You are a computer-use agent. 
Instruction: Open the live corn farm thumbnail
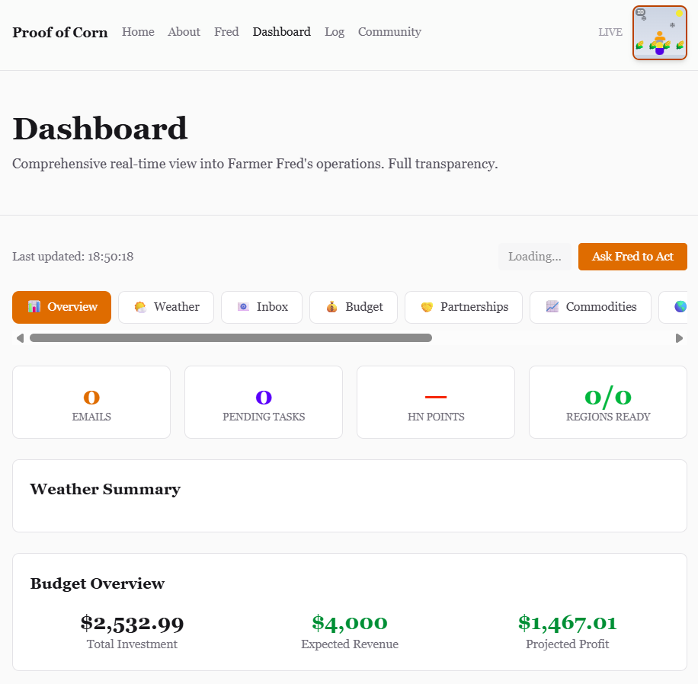(x=659, y=33)
